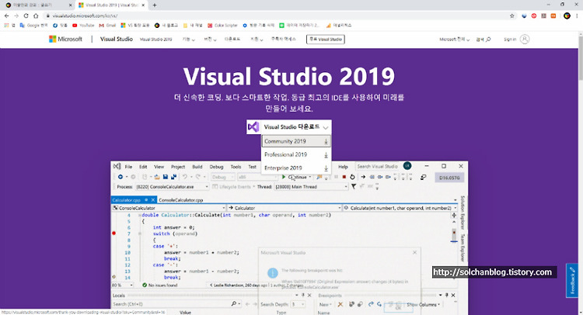The height and width of the screenshot is (315, 583).
Task: Open the Chrome three-dot menu
Action: click(x=578, y=16)
